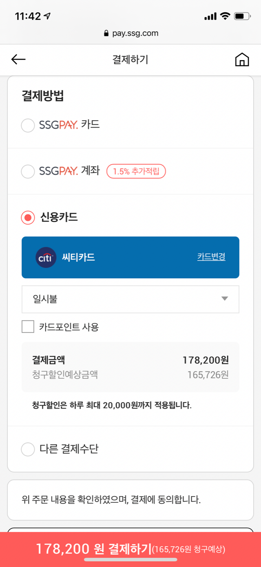Enable 카드포인트 사용 checkbox
Screen dimensions: 261x567
point(28,327)
